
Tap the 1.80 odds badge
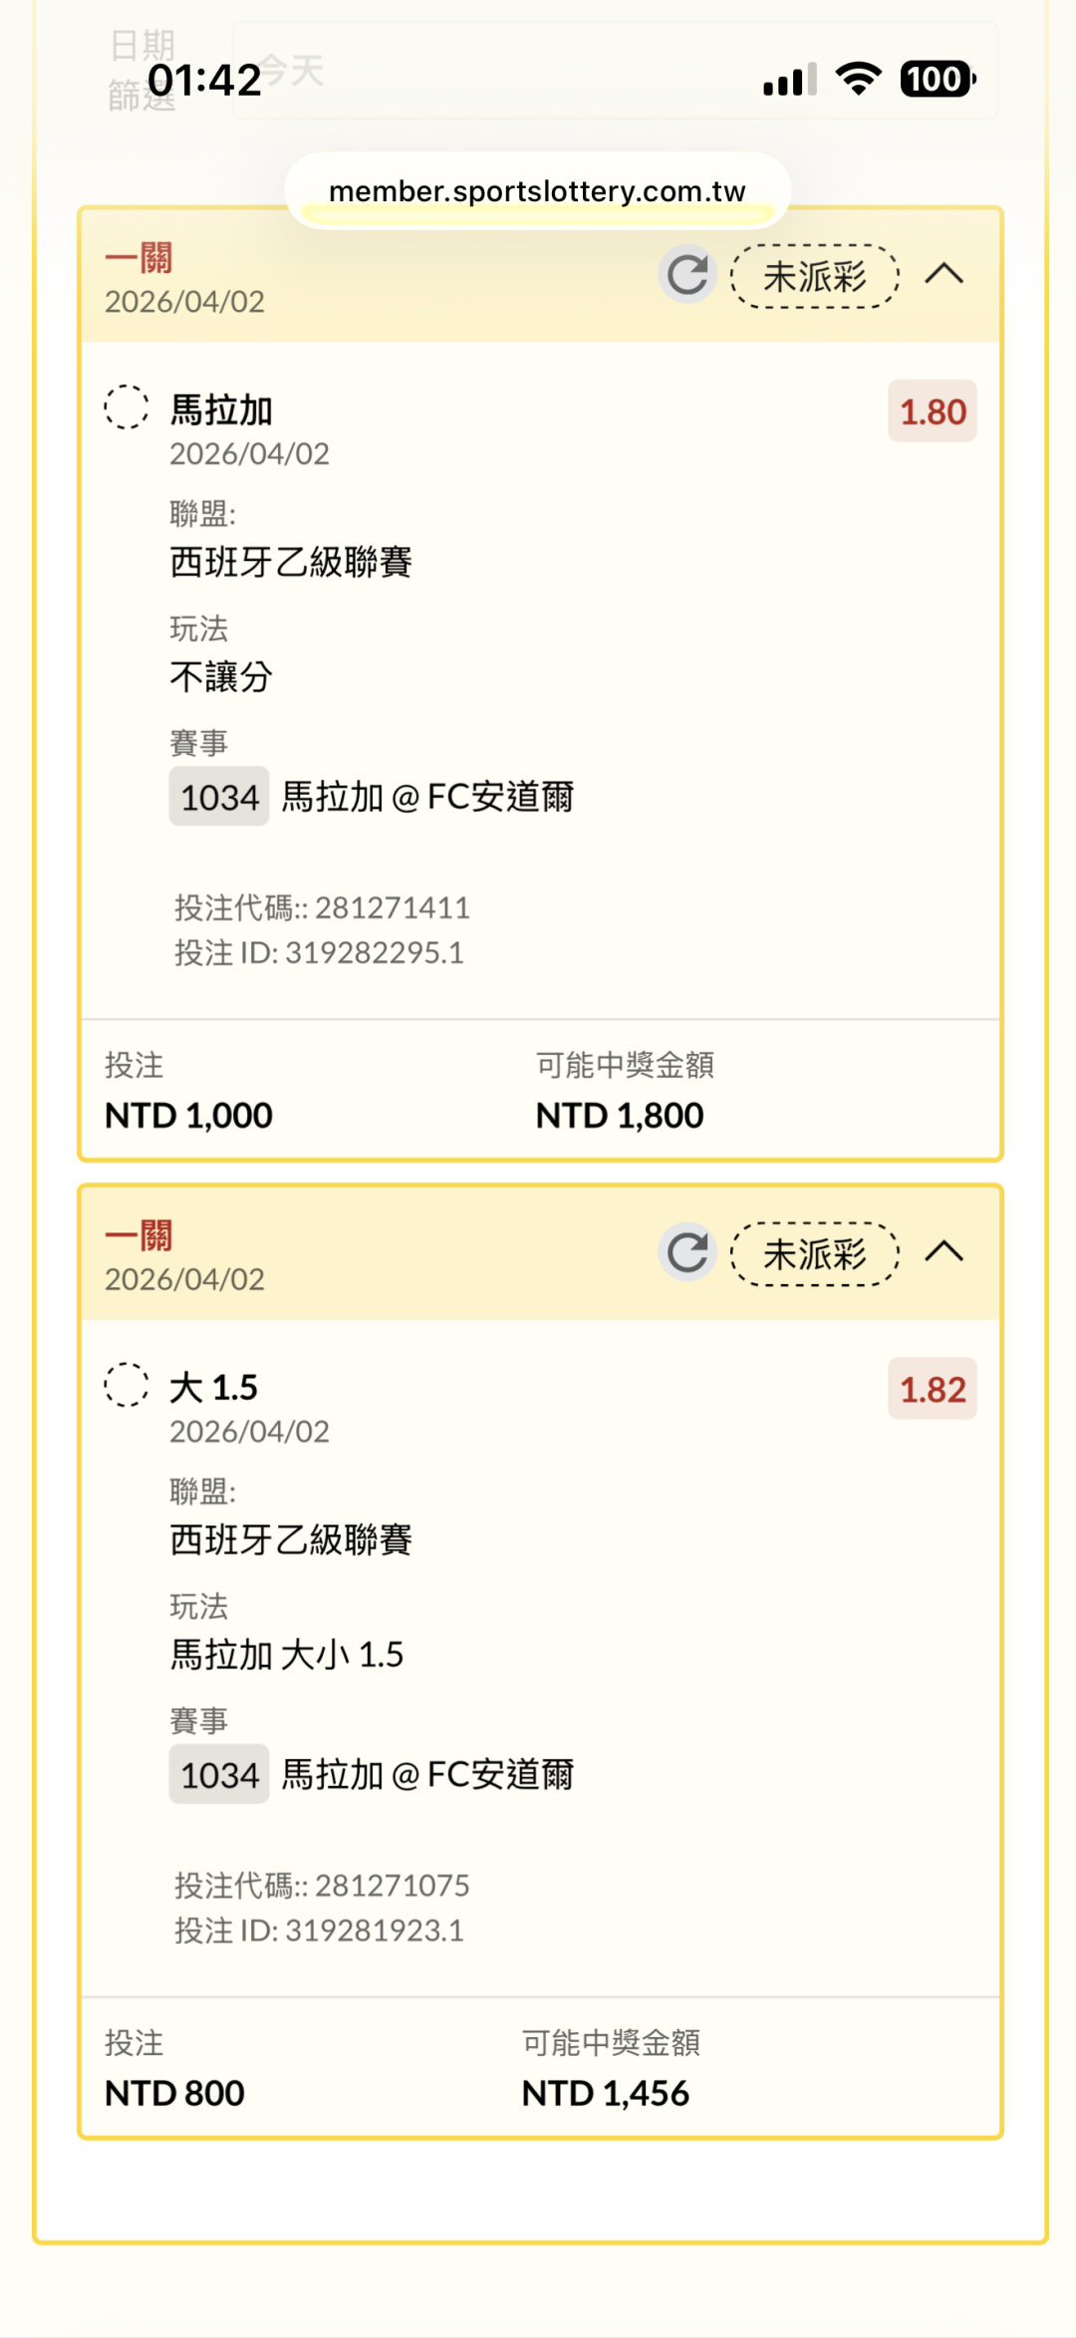933,411
